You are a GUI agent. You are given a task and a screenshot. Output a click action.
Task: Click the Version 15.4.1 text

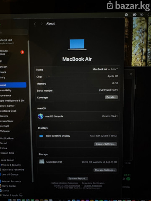pyautogui.click(x=110, y=116)
